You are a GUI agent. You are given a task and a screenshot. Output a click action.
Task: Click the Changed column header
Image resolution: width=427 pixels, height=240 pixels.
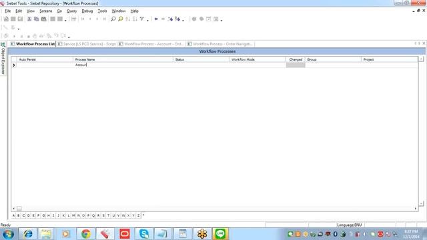[296, 59]
